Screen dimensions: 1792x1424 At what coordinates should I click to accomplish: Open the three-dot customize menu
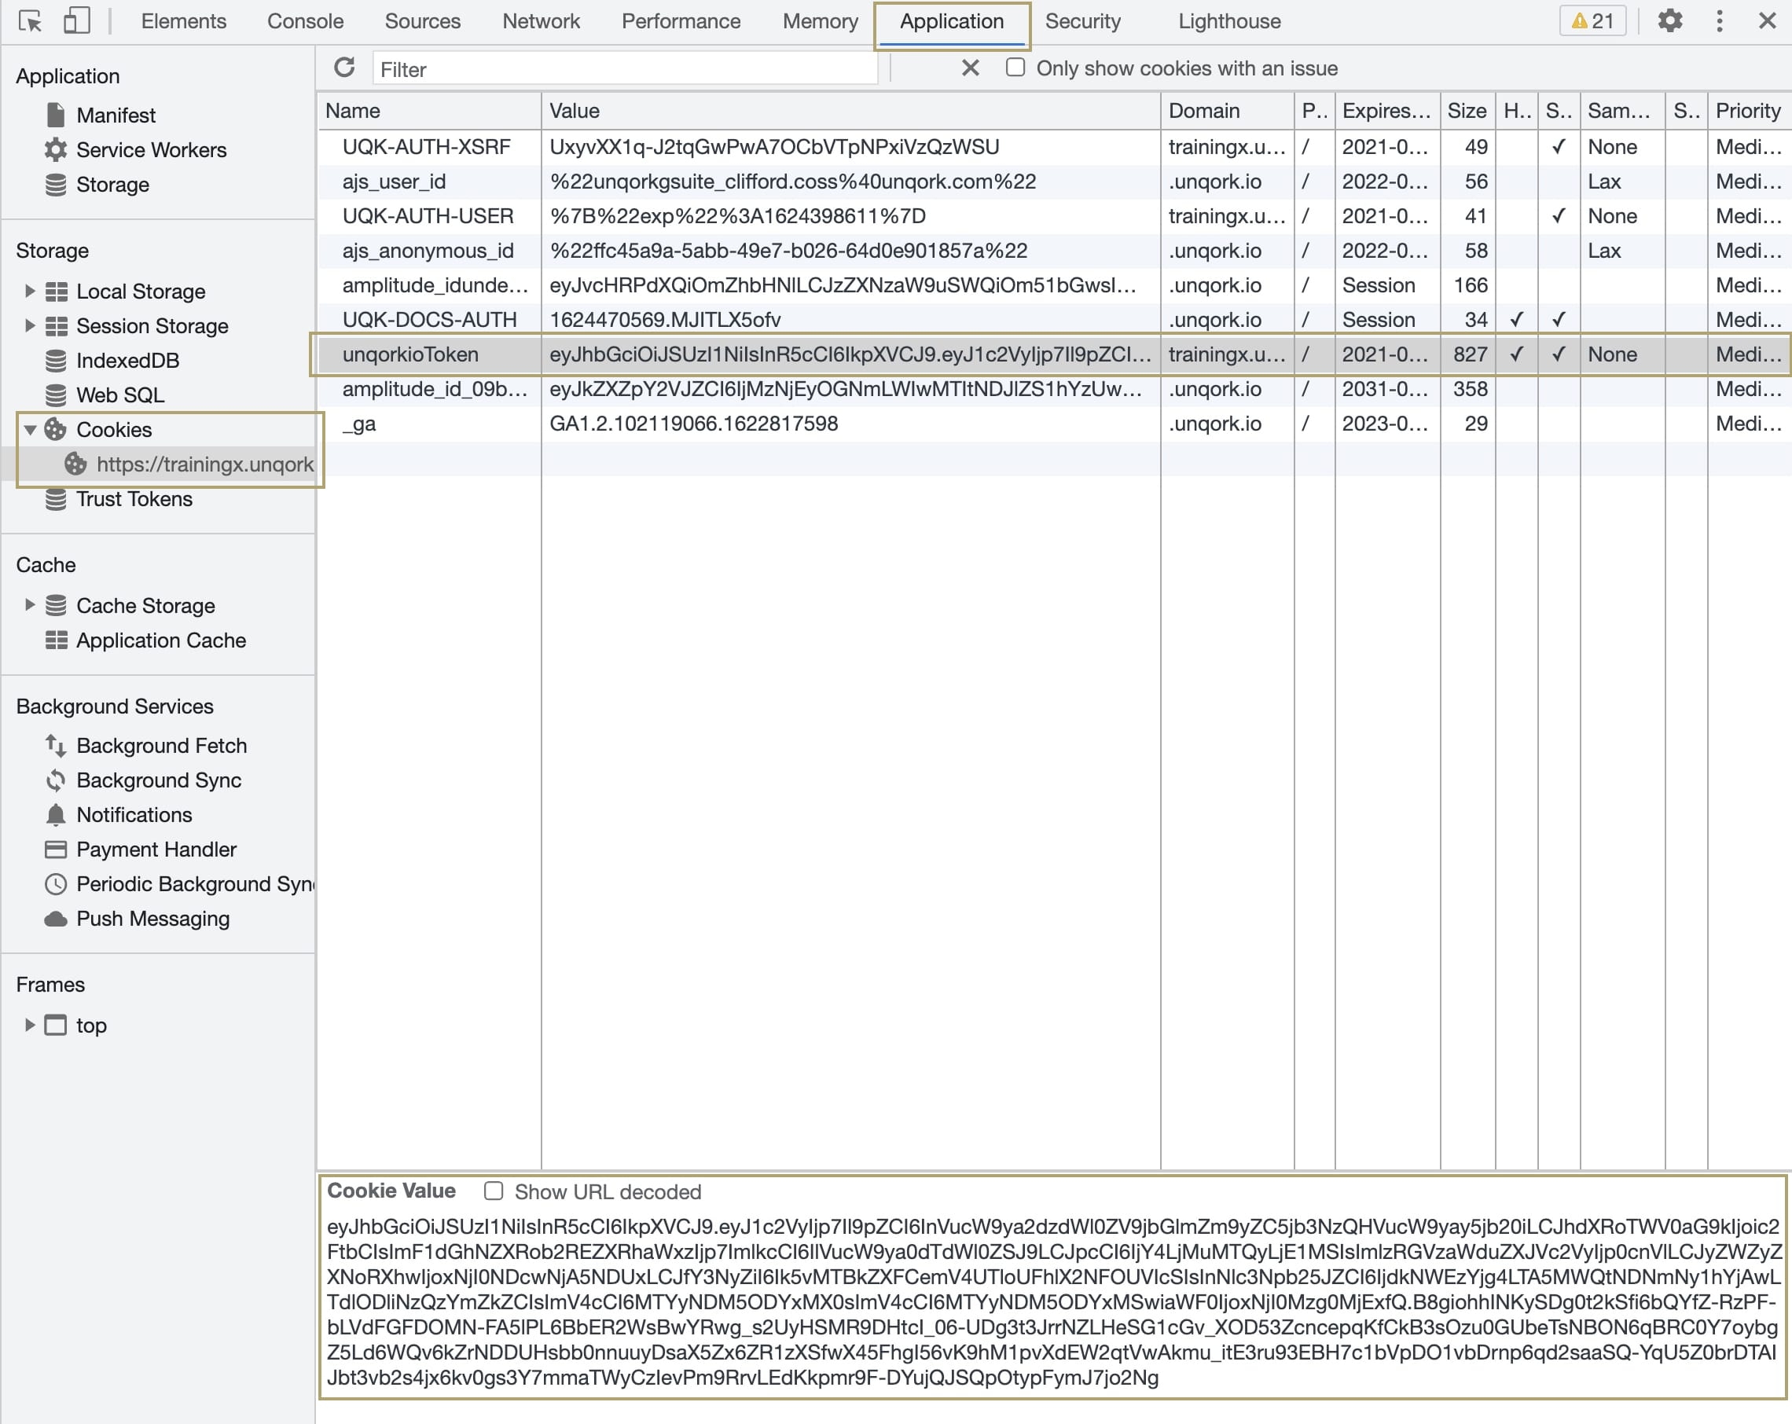click(1720, 20)
